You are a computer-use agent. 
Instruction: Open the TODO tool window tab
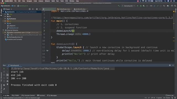[x=15, y=95]
